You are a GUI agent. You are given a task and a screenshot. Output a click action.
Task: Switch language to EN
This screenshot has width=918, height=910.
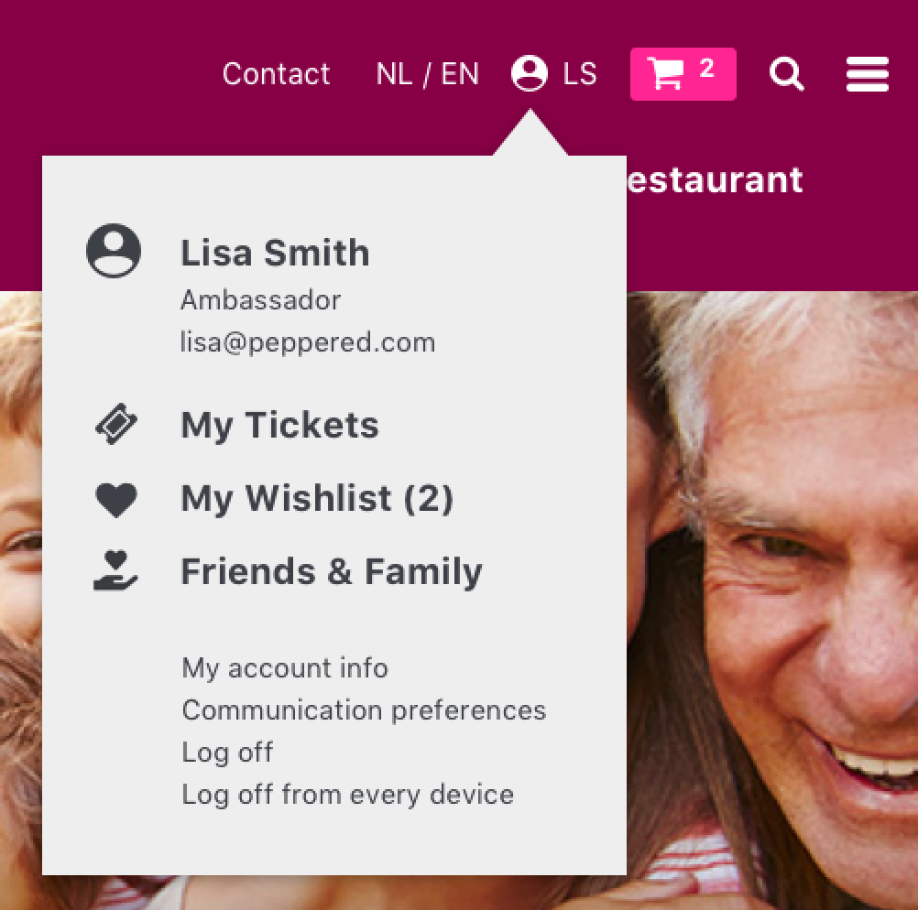pyautogui.click(x=460, y=74)
